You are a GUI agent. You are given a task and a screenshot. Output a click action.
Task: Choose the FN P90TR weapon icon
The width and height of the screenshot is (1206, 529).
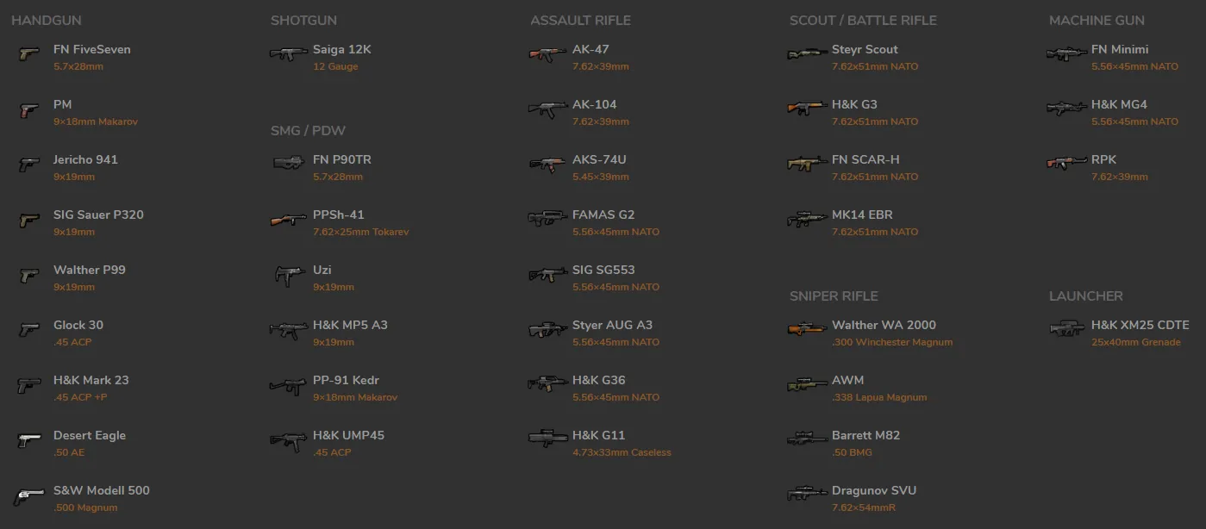click(x=288, y=164)
